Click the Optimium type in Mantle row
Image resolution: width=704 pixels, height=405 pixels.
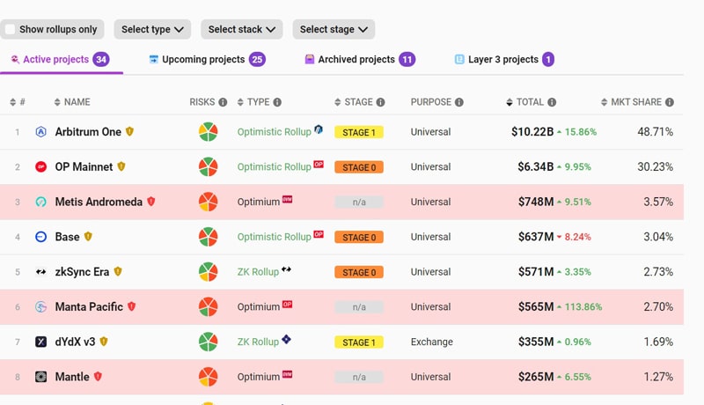pos(258,377)
